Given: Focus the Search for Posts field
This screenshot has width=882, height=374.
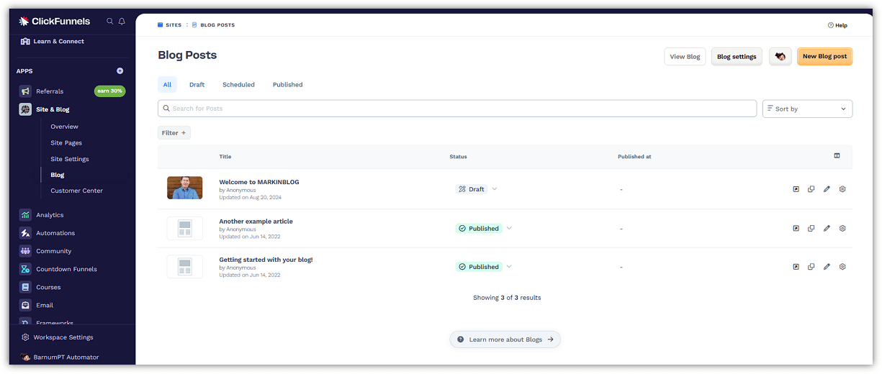Looking at the screenshot, I should (x=457, y=109).
